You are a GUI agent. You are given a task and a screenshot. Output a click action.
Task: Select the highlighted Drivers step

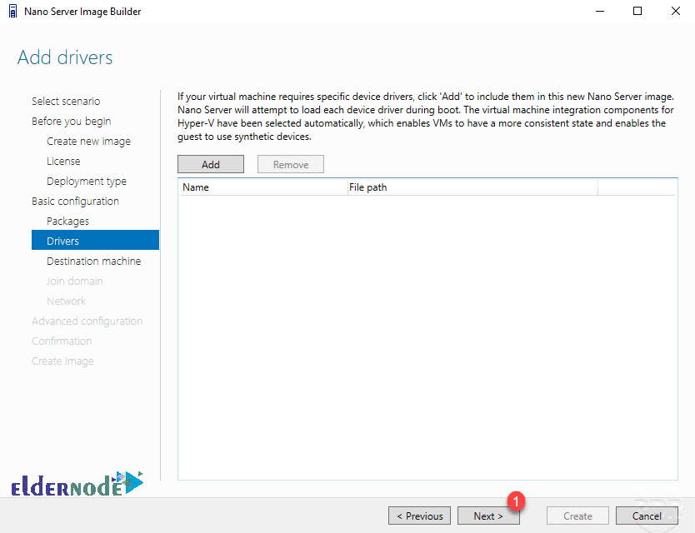coord(95,241)
